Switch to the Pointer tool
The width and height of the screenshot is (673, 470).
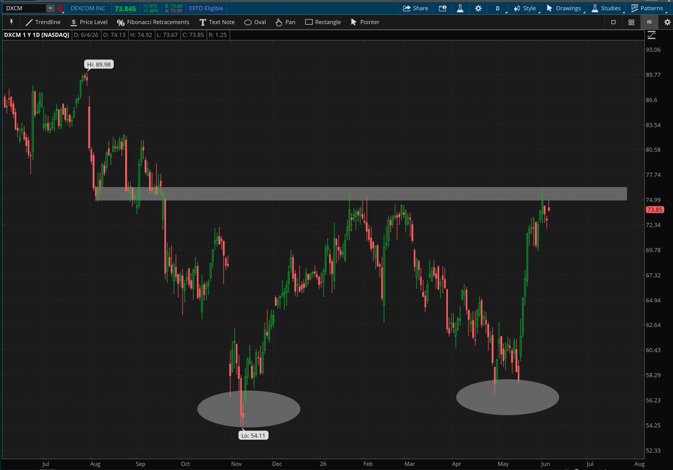click(365, 22)
